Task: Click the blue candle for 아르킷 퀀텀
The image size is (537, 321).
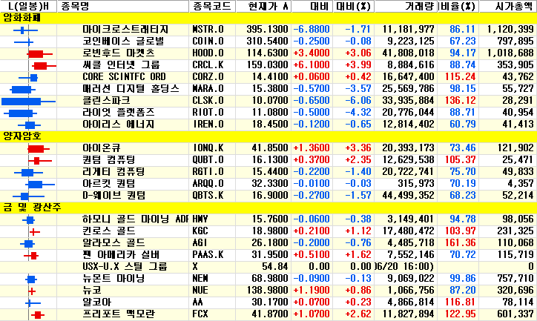Action: tap(40, 185)
